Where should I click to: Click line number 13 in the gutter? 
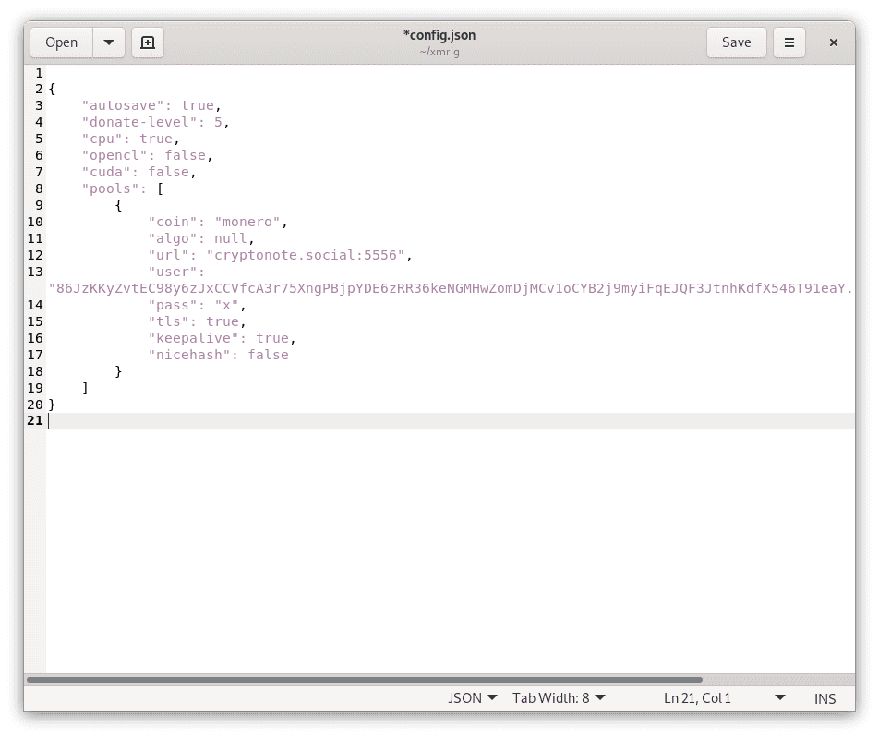[35, 272]
